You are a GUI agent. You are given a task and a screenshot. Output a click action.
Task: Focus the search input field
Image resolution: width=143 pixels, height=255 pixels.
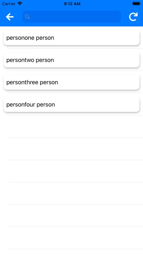[71, 16]
